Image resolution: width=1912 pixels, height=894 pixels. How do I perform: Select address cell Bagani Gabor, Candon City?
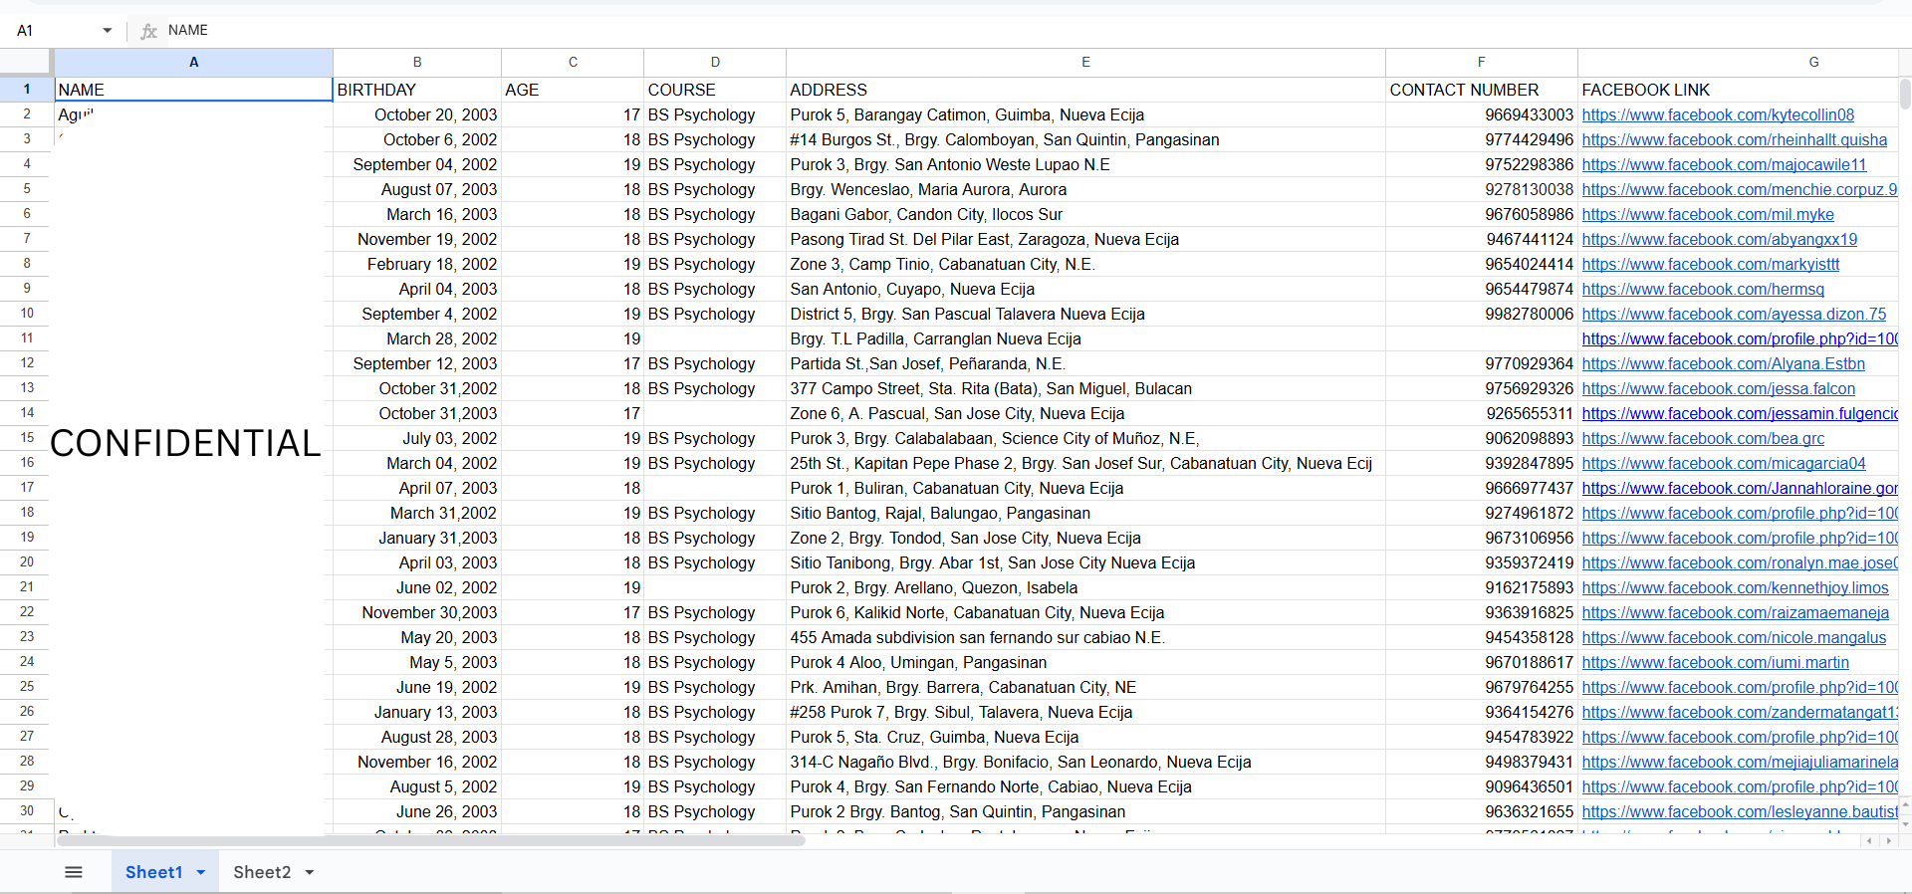(x=1085, y=215)
